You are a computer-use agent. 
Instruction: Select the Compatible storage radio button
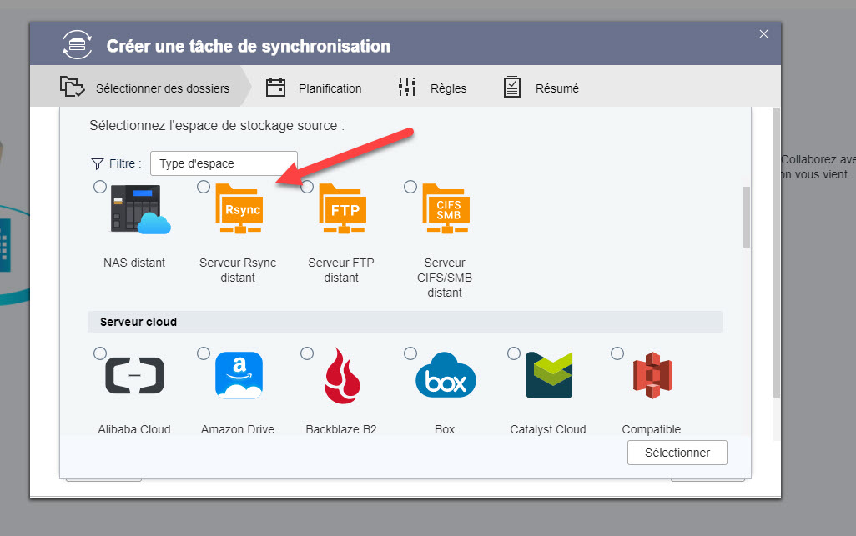[617, 353]
